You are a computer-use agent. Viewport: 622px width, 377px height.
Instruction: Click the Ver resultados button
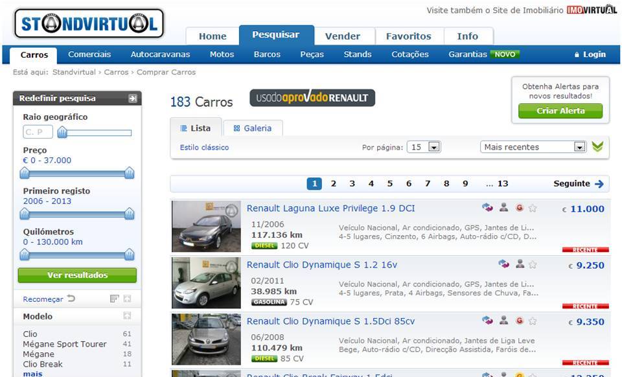pyautogui.click(x=77, y=275)
